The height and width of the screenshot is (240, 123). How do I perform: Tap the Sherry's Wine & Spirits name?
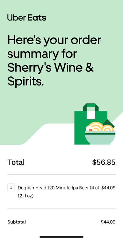50,75
